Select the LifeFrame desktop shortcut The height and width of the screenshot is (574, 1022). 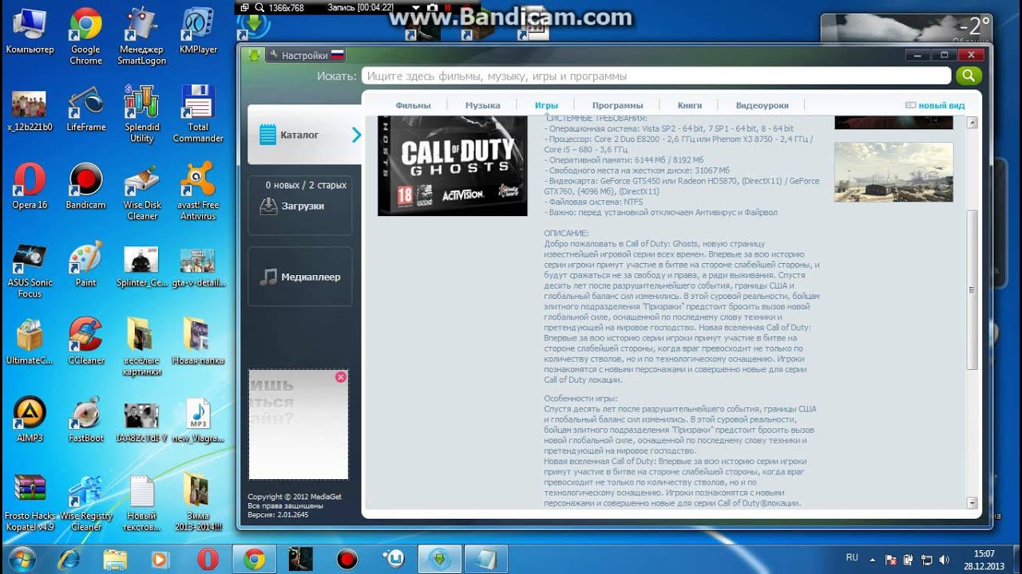tap(85, 109)
